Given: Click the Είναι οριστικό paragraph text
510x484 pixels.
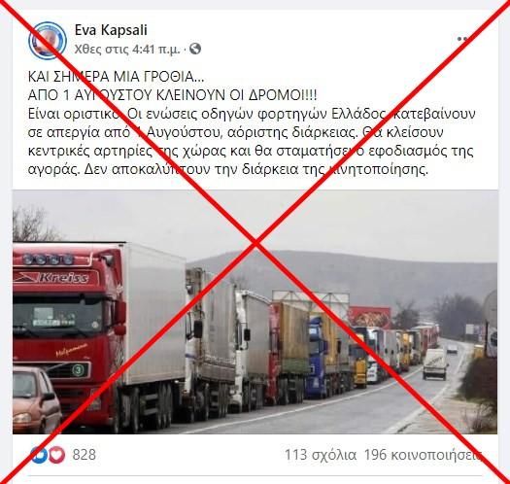Looking at the screenshot, I should pos(252,141).
